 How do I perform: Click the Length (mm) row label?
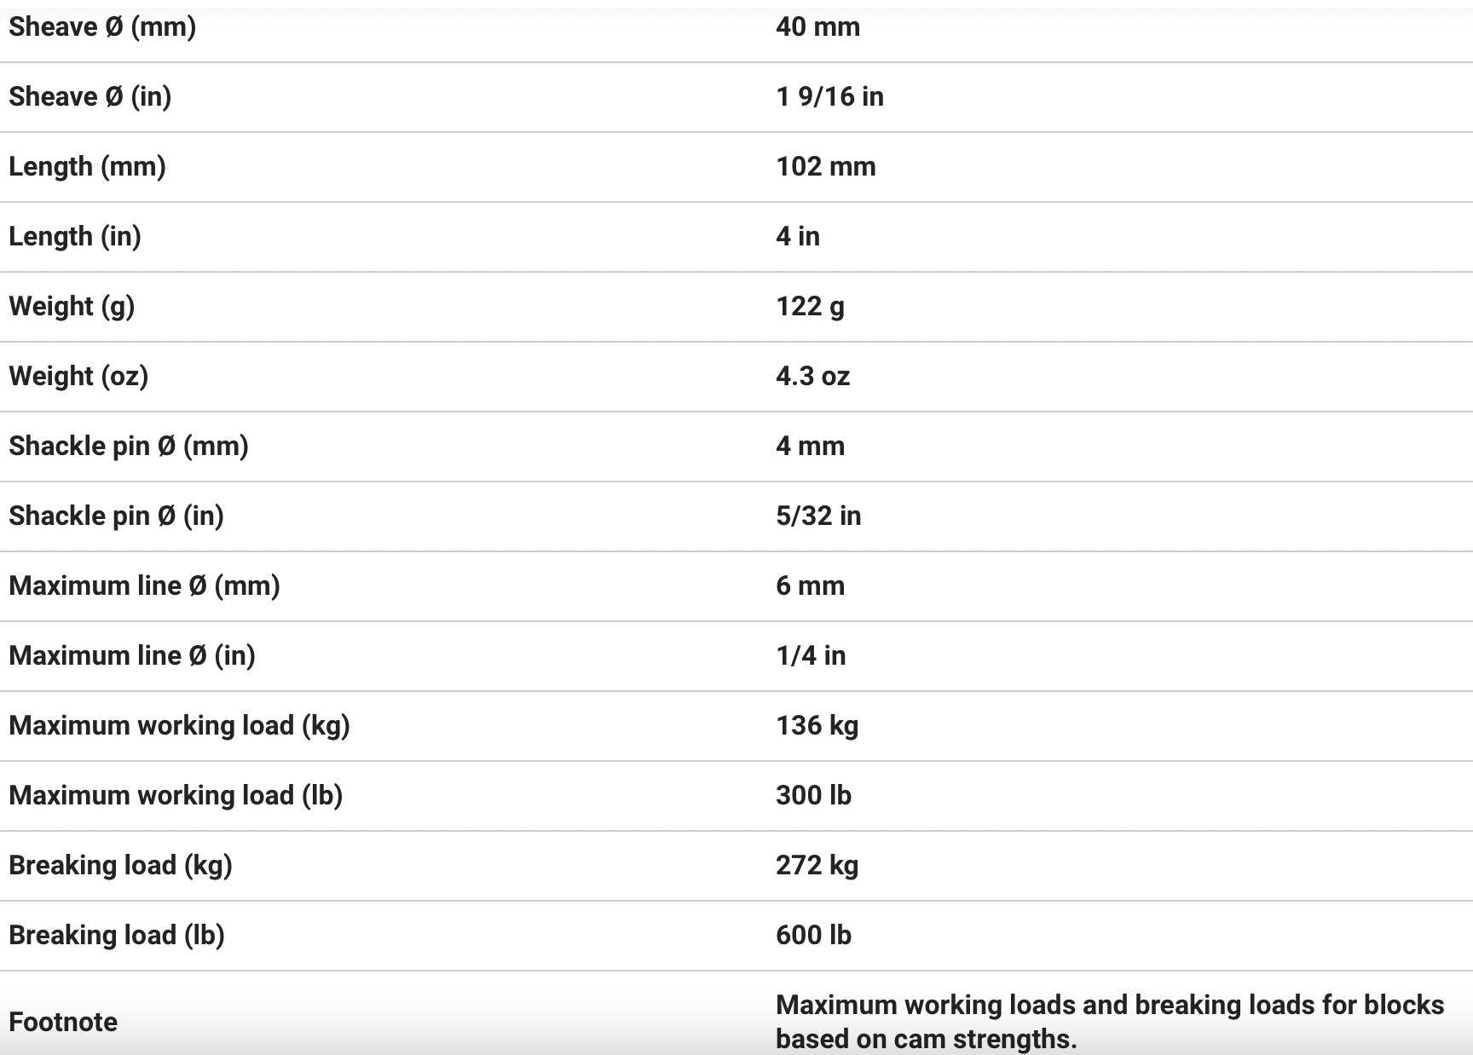tap(87, 167)
